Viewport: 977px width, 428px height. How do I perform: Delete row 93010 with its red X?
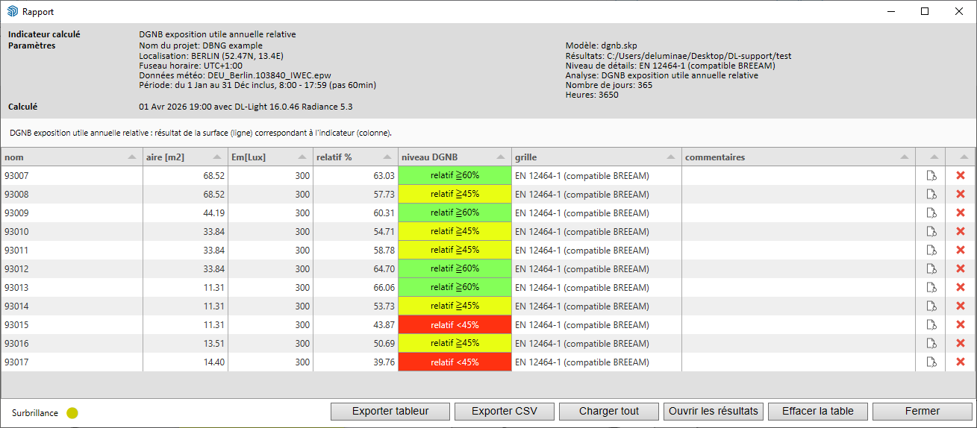pyautogui.click(x=961, y=232)
